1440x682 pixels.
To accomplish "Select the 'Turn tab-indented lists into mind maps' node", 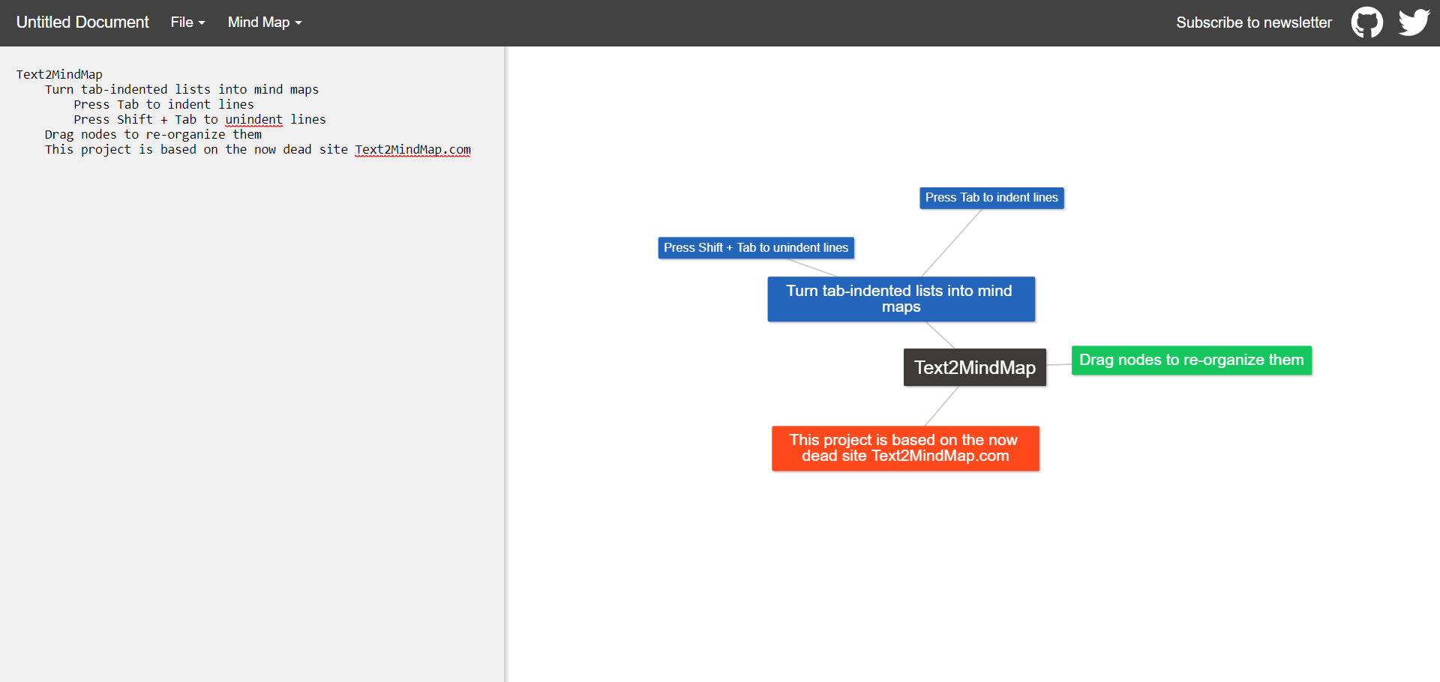I will [900, 298].
